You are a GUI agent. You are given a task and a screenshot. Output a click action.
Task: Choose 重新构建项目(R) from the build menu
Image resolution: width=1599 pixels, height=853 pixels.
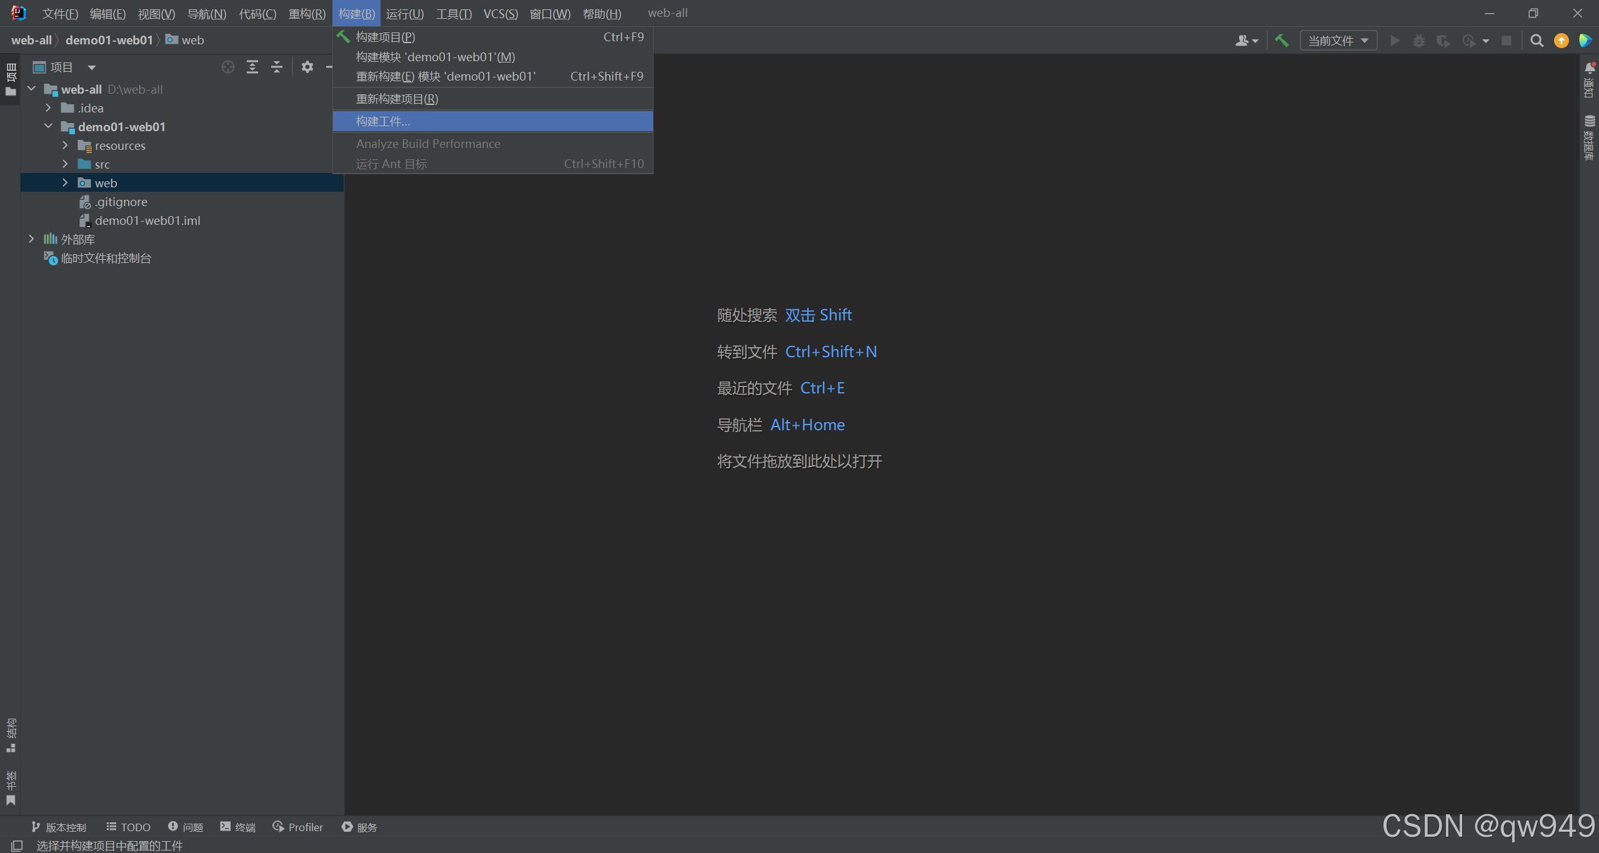coord(397,99)
